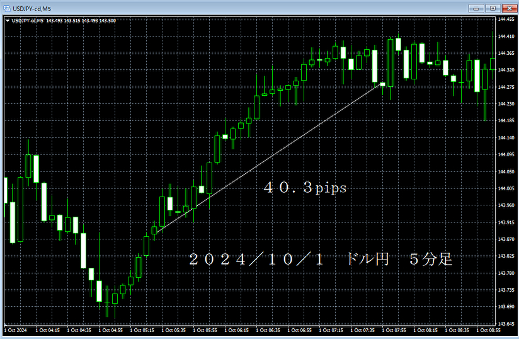This screenshot has height=339, width=519.
Task: Restore the USDJPY-cd,M5 chart window size
Action: coord(493,9)
